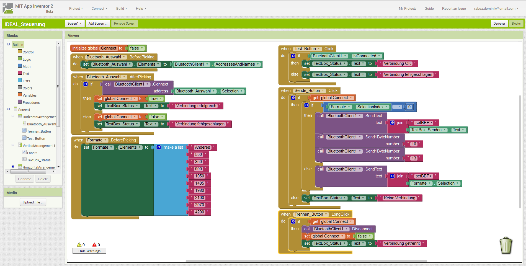Viewport: 526px width, 266px height.
Task: Collapse the first HorizontalArrangement tree node
Action: pos(13,116)
